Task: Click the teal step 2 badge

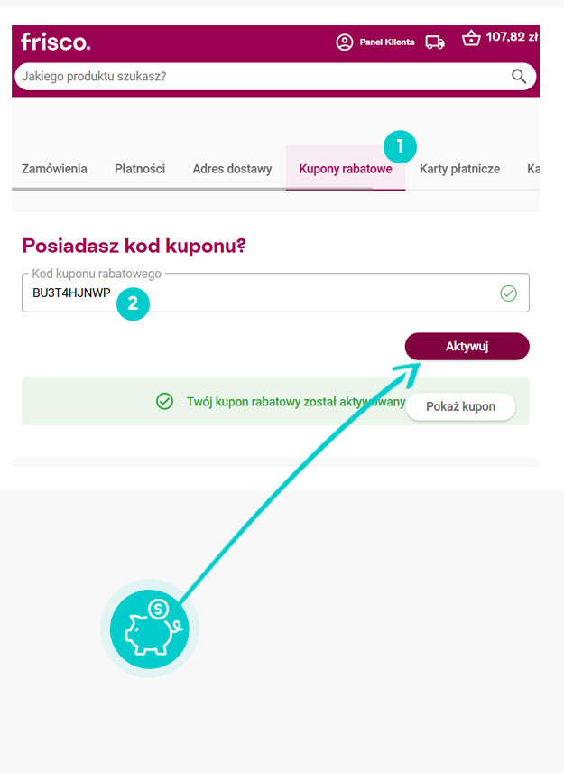Action: pyautogui.click(x=133, y=303)
